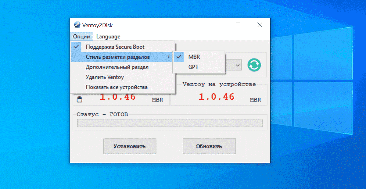Minimize the Ventoy2Disk window

click(x=217, y=25)
